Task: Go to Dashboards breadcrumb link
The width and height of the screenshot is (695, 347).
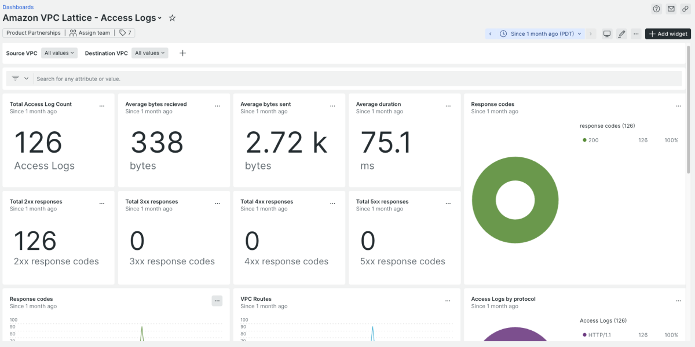Action: pos(18,7)
